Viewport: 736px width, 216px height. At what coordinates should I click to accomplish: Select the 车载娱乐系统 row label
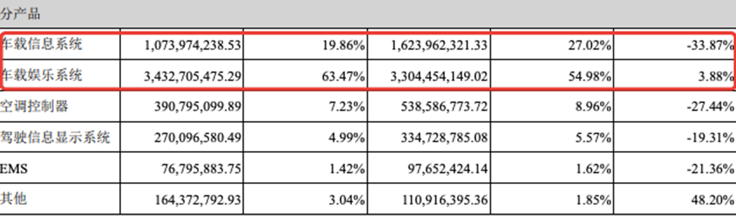pyautogui.click(x=42, y=76)
